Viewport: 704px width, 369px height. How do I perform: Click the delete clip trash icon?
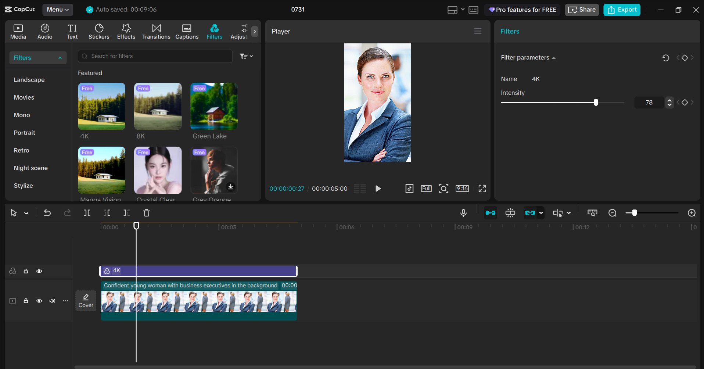(x=146, y=213)
